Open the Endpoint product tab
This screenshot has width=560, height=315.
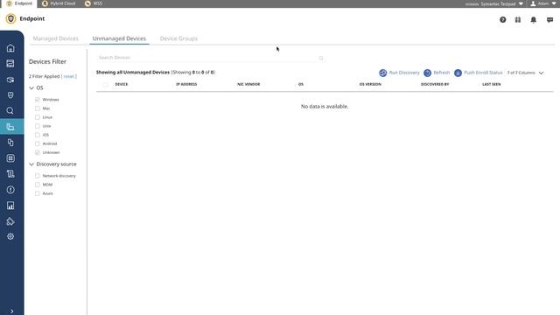19,3
